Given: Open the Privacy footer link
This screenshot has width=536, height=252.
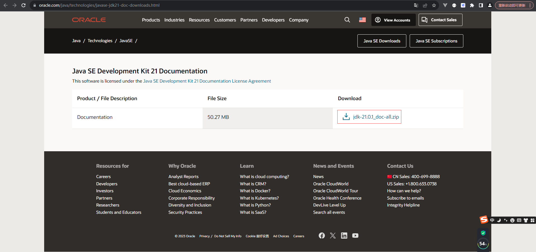Looking at the screenshot, I should tap(205, 236).
